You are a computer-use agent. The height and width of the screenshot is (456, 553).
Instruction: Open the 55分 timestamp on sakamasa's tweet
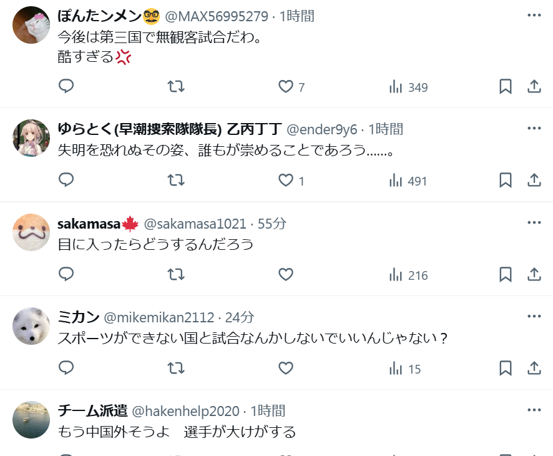272,224
